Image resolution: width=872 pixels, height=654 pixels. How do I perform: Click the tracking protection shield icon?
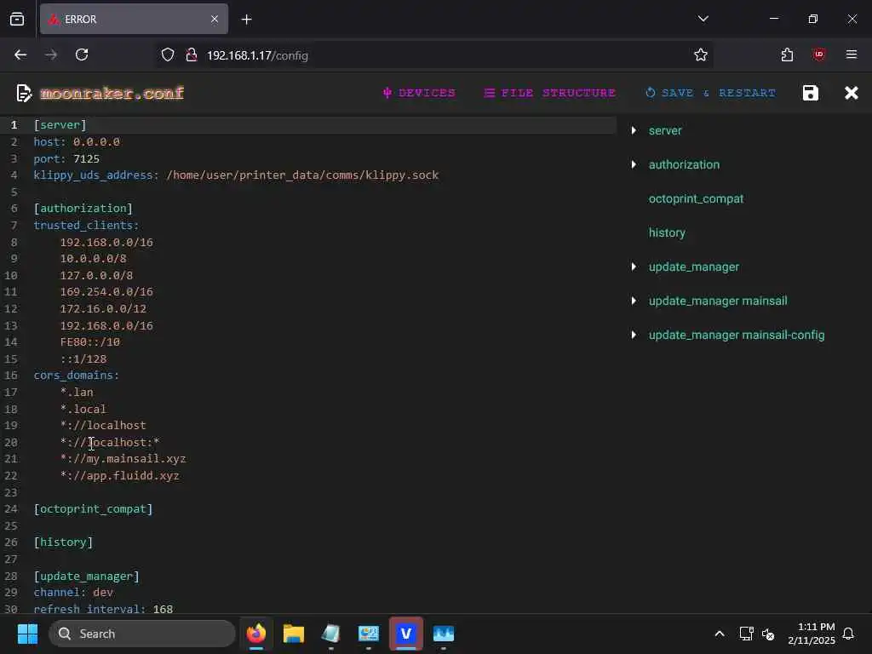tap(168, 54)
